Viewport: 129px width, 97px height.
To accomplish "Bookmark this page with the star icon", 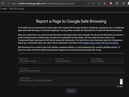I will 99,3.
